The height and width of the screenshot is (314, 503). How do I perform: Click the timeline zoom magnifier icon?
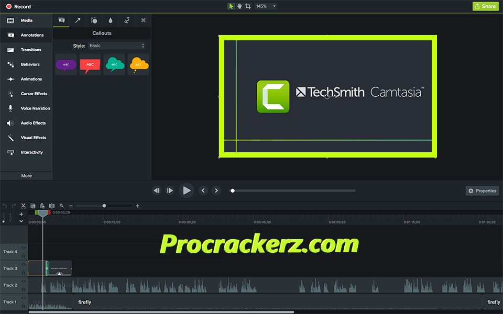pos(61,206)
